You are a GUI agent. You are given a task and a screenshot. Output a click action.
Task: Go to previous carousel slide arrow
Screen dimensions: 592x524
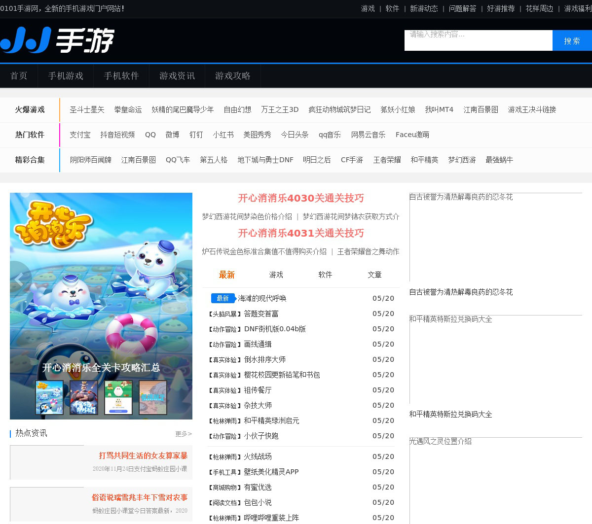pyautogui.click(x=19, y=279)
